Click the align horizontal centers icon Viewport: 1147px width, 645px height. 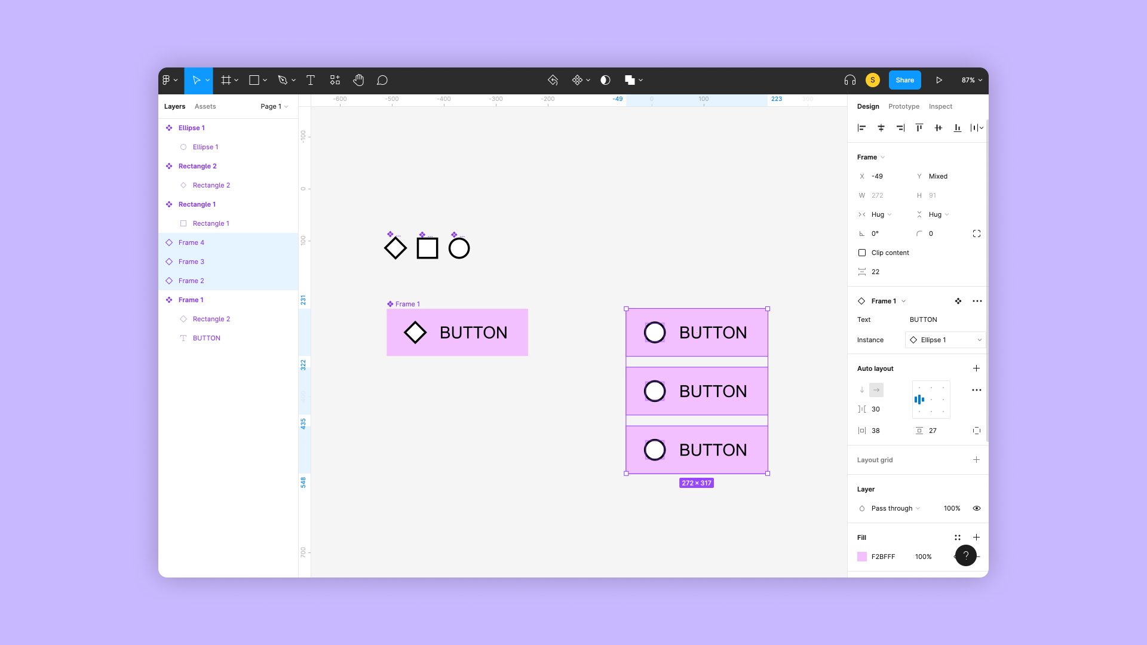point(881,128)
